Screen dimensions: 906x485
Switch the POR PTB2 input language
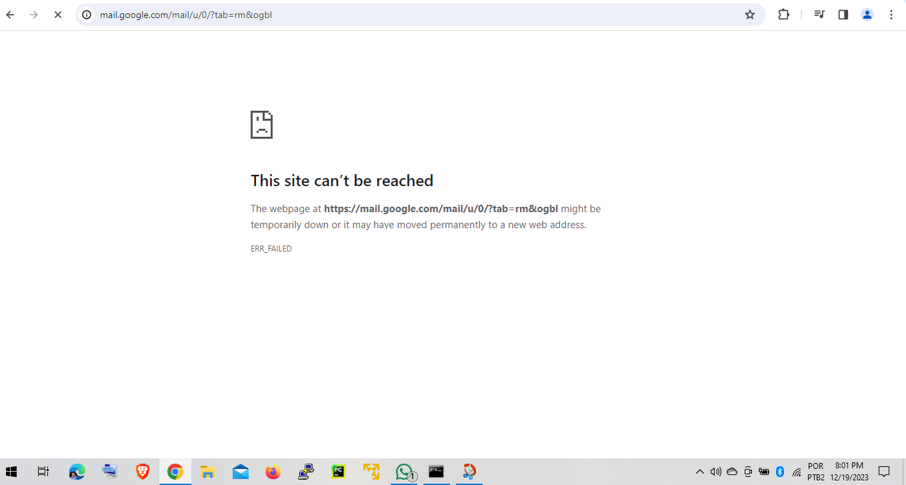point(816,472)
